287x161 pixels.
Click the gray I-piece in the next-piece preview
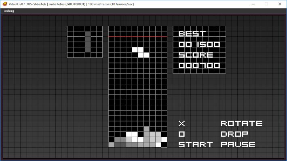click(88, 42)
